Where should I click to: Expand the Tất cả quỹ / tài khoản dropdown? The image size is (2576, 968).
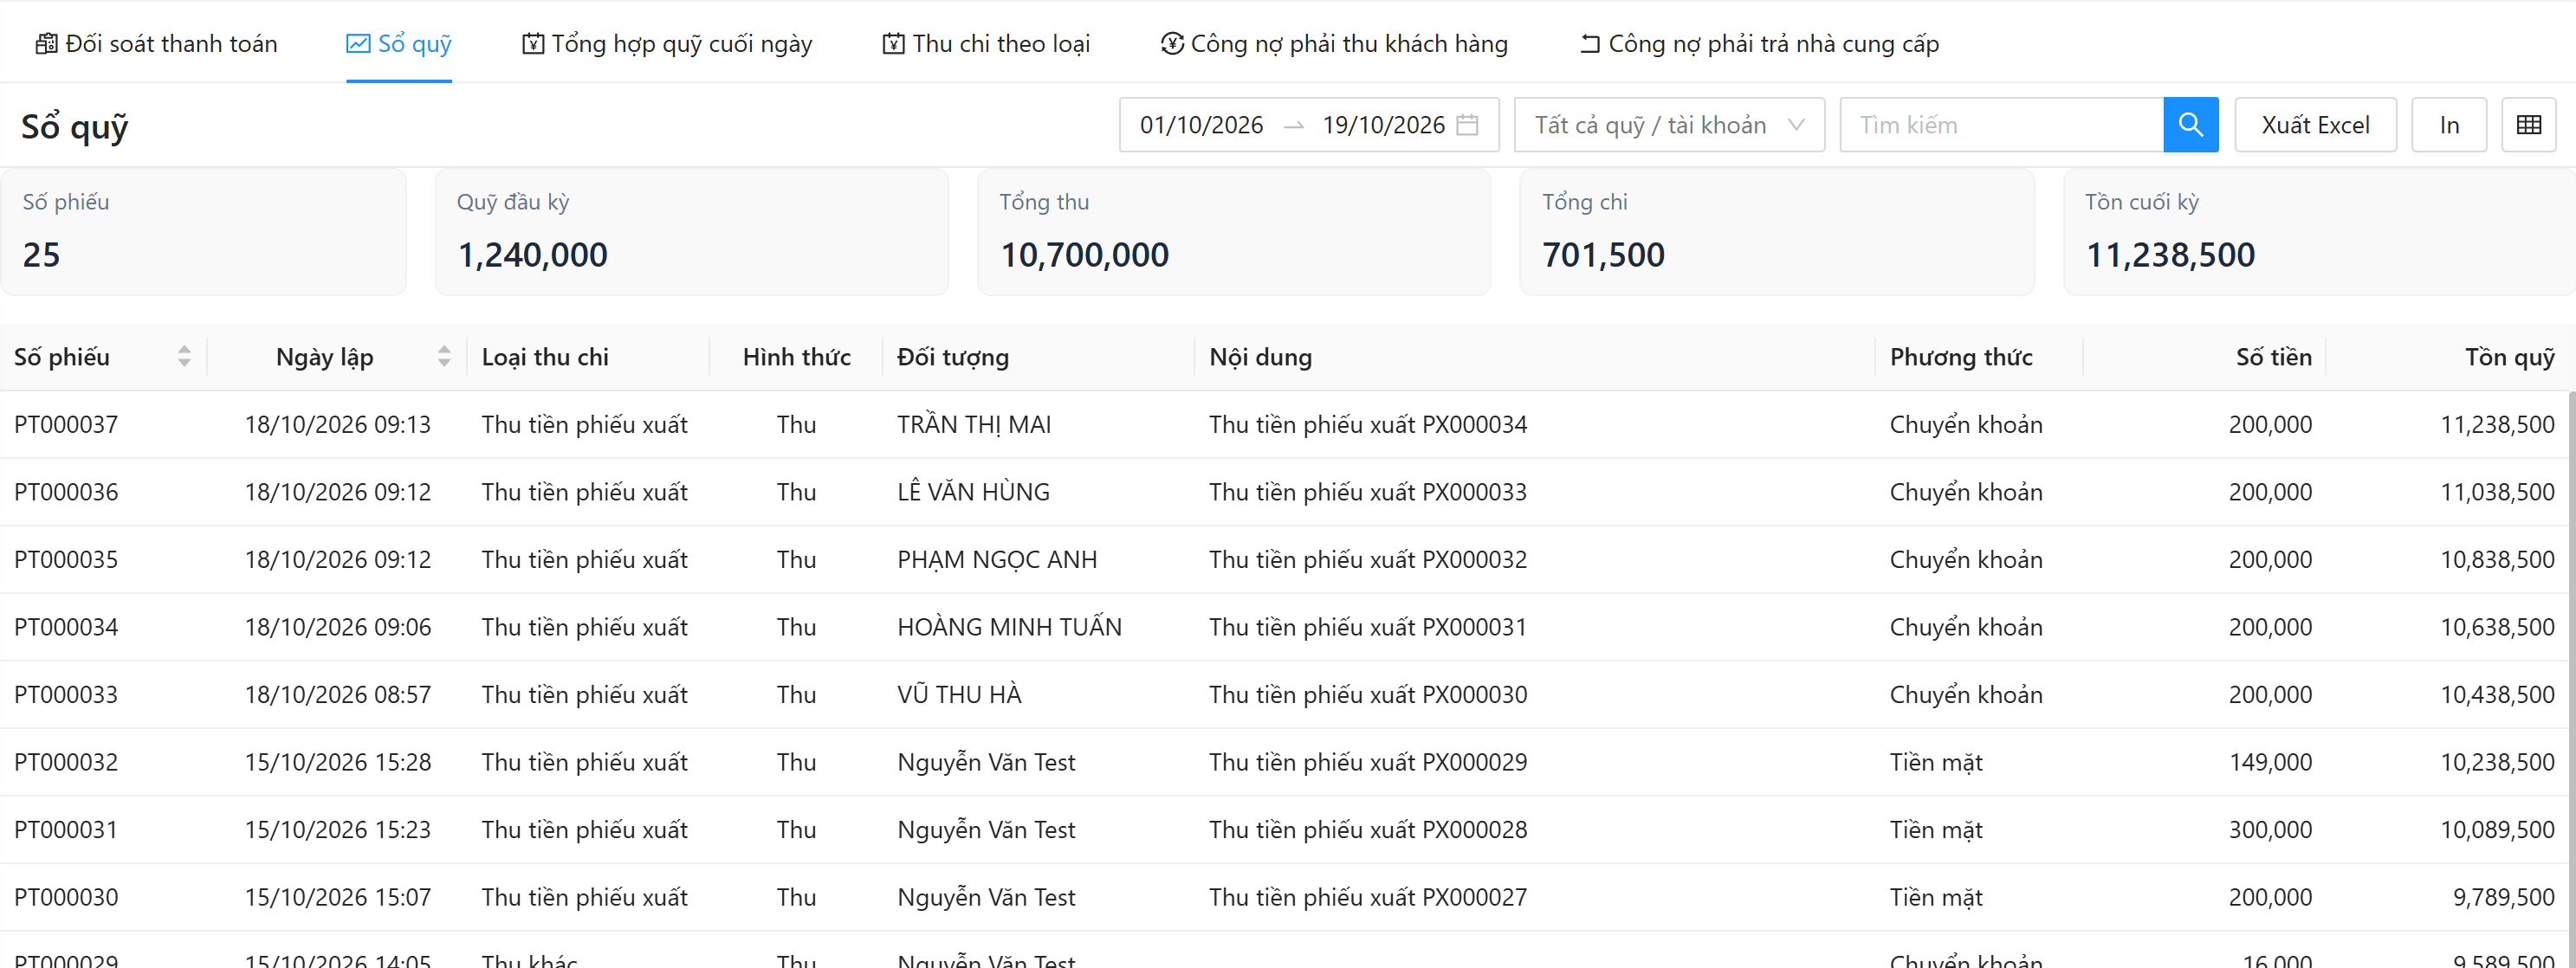point(1669,125)
